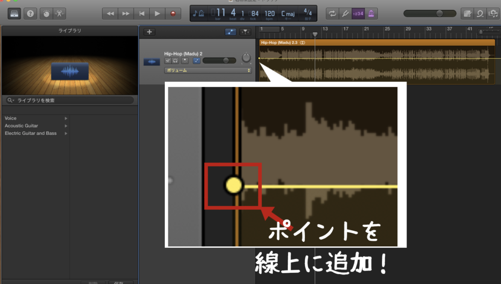Open the Note Pad button

click(467, 14)
